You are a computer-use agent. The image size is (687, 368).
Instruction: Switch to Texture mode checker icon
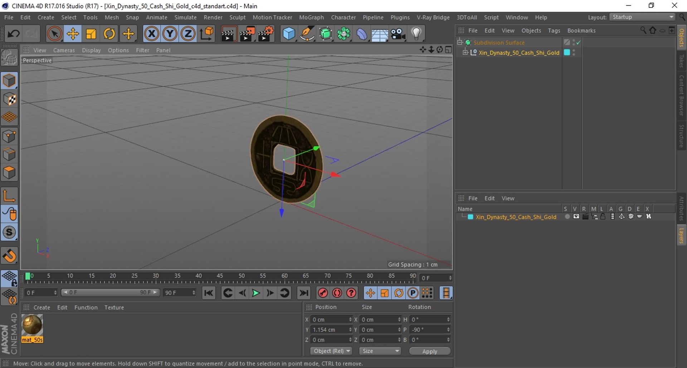pyautogui.click(x=9, y=99)
